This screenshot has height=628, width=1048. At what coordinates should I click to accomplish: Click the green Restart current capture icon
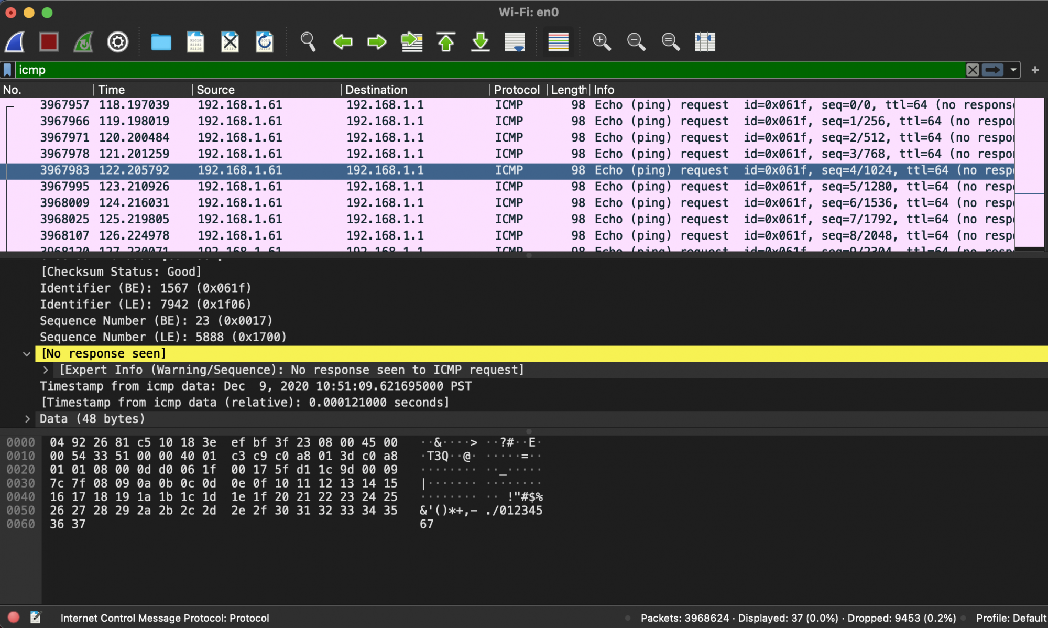pyautogui.click(x=83, y=41)
